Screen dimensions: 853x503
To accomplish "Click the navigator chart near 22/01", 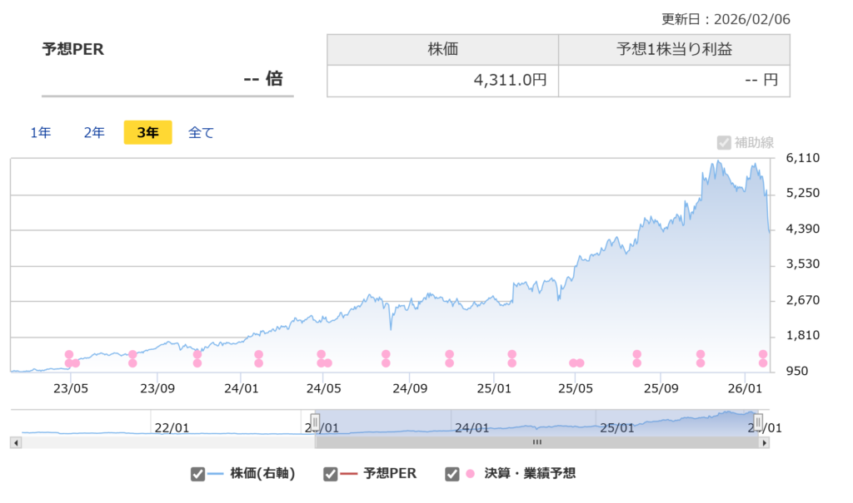I will coord(172,427).
